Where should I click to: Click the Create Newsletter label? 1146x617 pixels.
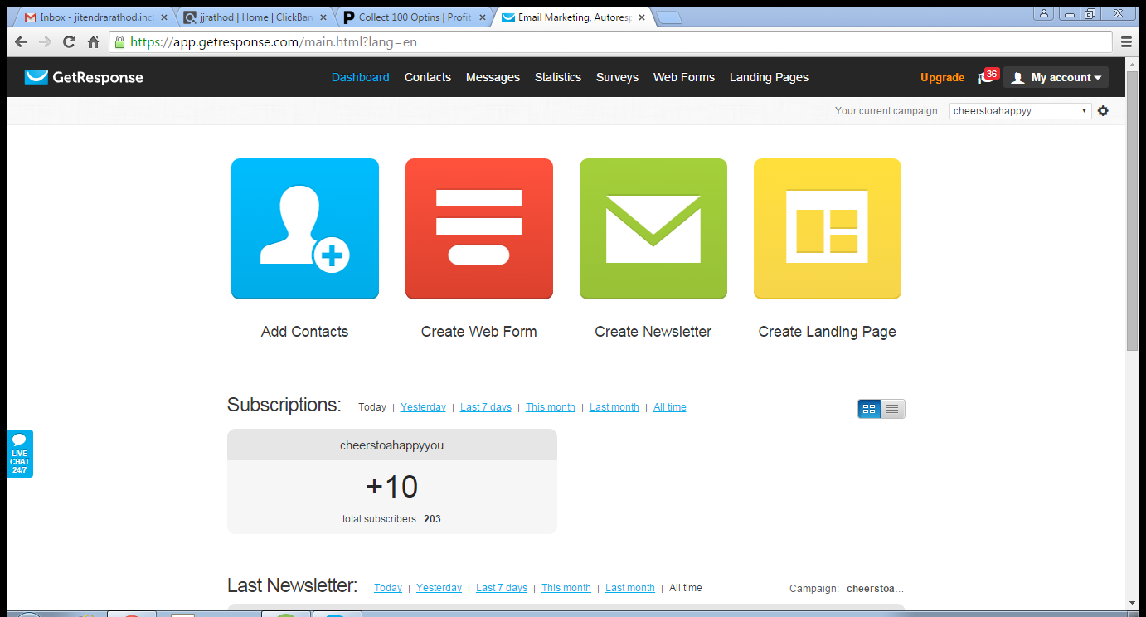tap(653, 332)
